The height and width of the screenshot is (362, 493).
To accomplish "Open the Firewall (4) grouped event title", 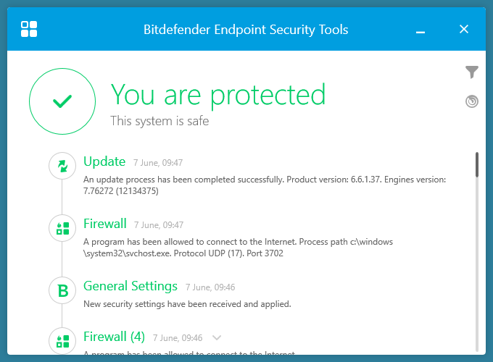I will [115, 337].
